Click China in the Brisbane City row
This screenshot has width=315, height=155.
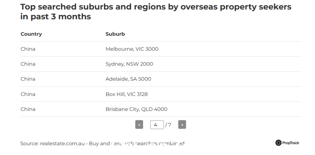click(x=28, y=109)
